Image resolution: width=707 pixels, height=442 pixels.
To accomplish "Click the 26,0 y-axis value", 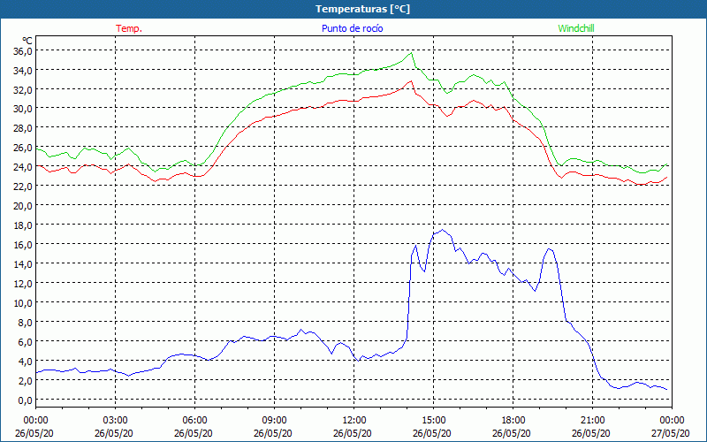I will [23, 148].
